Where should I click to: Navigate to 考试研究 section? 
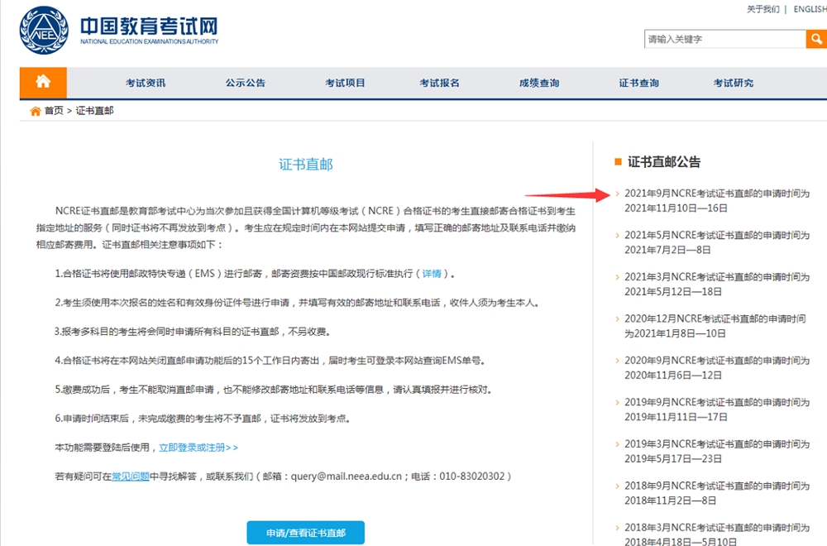coord(734,83)
